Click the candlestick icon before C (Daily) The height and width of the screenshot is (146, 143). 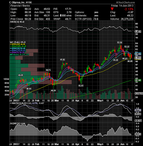[x=11, y=42]
